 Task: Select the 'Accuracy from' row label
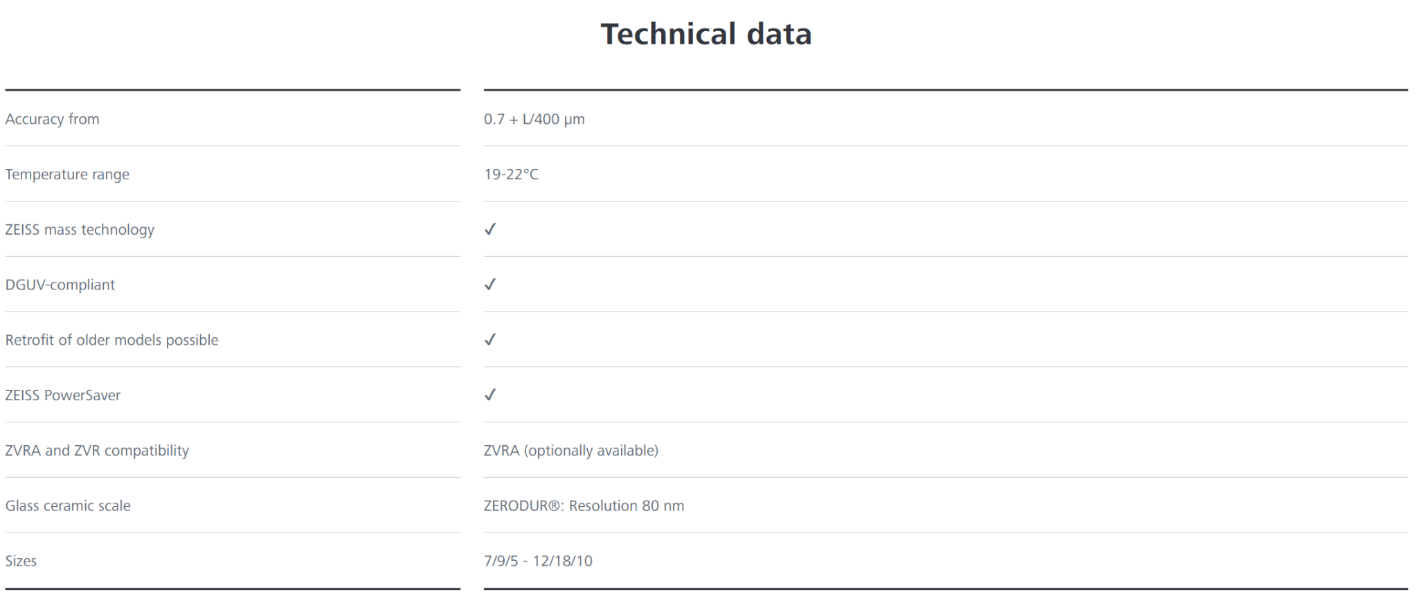[x=53, y=119]
